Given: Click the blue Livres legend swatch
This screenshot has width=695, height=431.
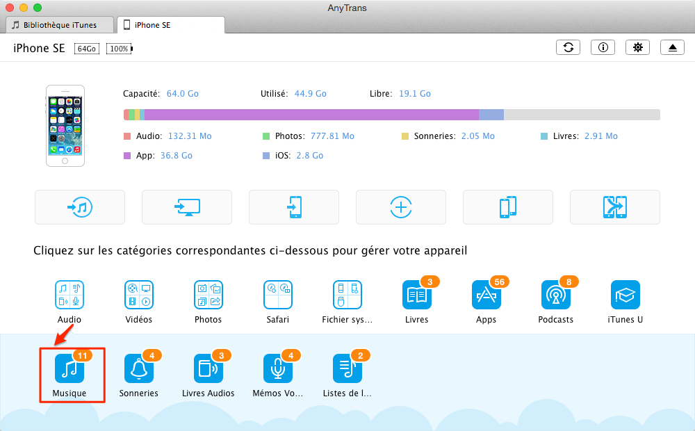Looking at the screenshot, I should point(544,136).
